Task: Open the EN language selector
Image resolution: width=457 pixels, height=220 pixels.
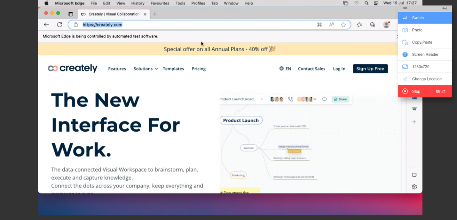Action: coord(285,69)
